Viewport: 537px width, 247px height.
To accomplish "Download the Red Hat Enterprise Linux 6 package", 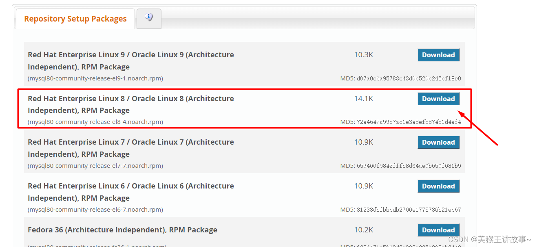I will tap(438, 186).
